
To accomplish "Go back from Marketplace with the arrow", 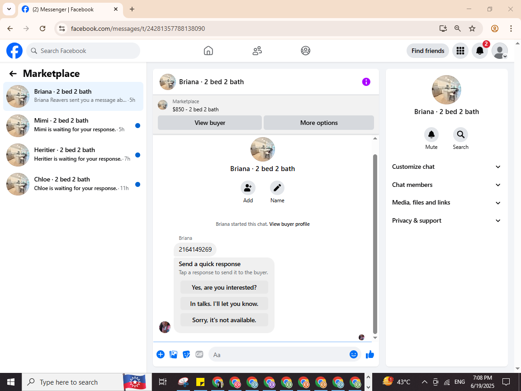I will [13, 73].
